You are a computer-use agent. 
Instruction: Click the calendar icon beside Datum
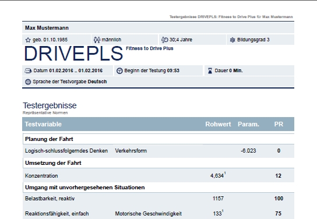tap(28, 70)
